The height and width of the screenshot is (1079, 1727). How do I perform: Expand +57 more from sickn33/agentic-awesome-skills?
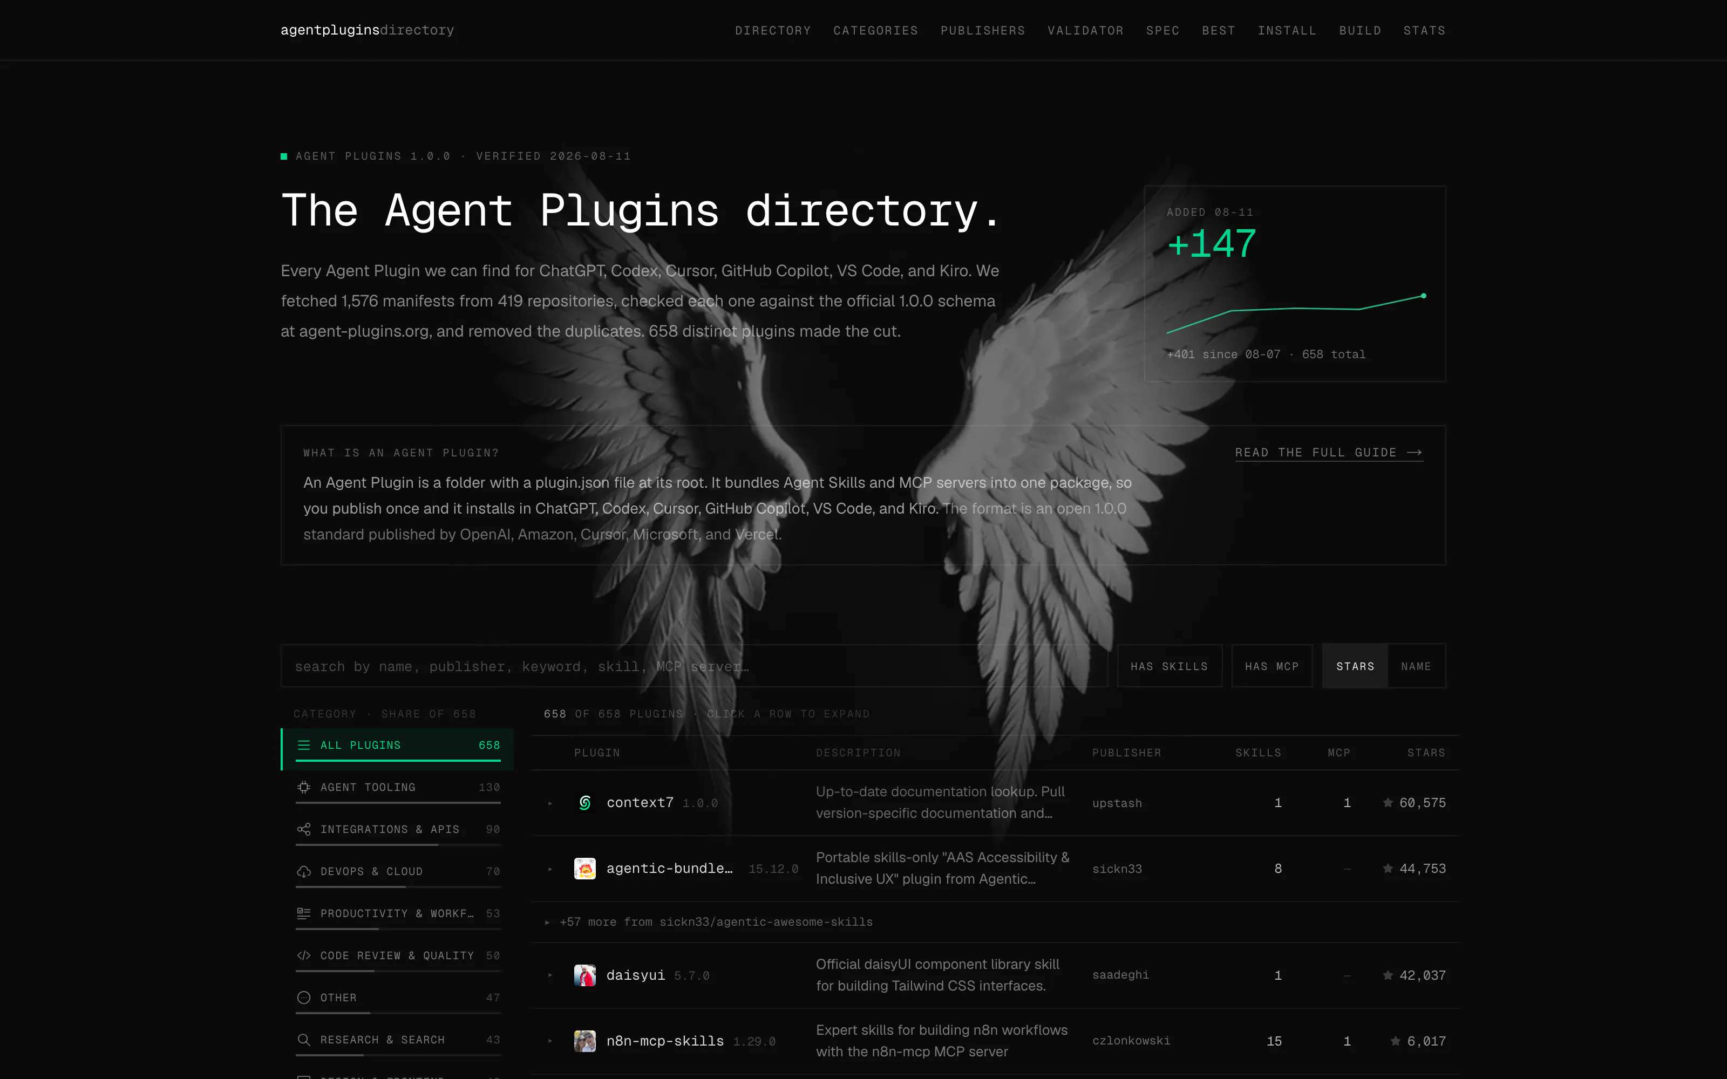[x=995, y=922]
